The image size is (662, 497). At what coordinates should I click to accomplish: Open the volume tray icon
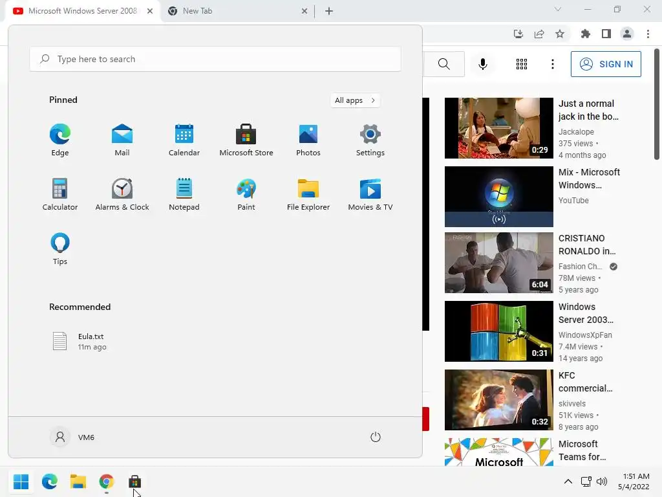click(x=602, y=481)
